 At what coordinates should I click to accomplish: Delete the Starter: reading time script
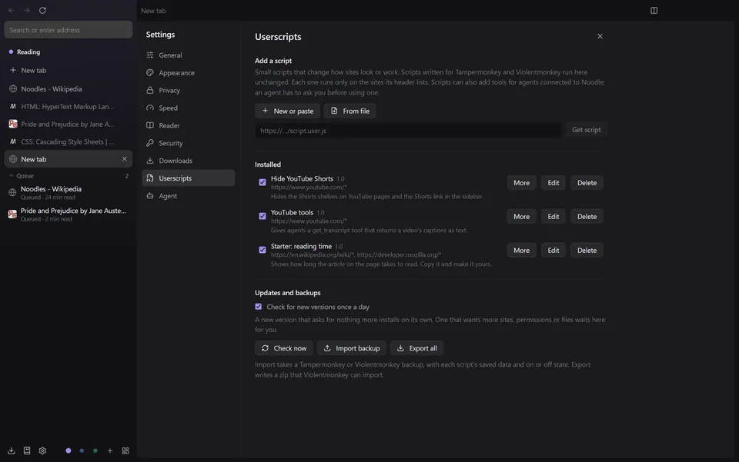click(x=587, y=251)
